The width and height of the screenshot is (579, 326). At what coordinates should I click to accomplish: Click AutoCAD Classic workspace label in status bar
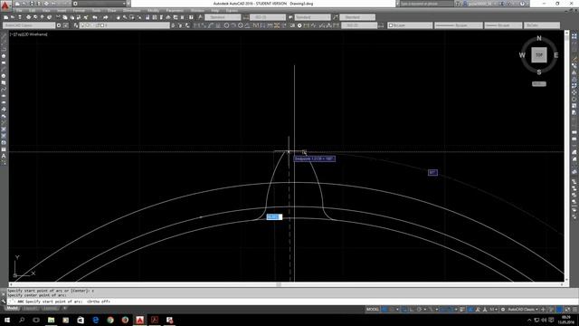click(x=521, y=310)
